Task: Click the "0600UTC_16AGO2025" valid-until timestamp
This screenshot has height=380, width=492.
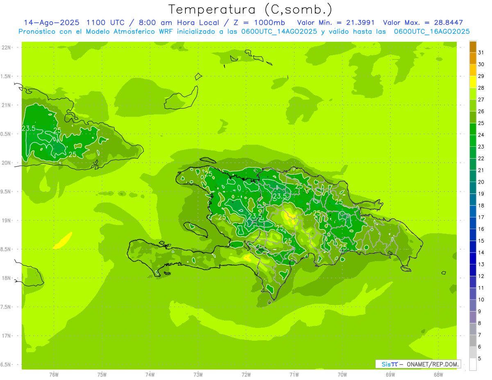Action: (432, 32)
